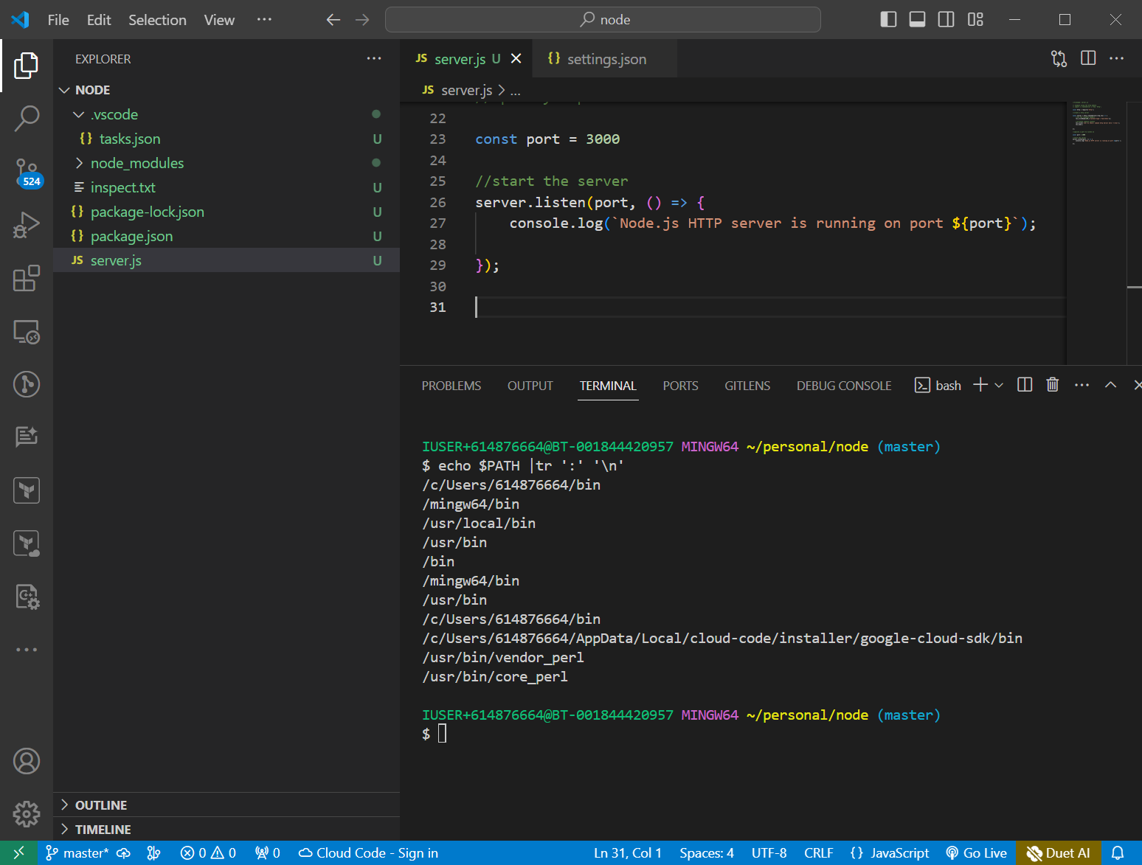The height and width of the screenshot is (865, 1142).
Task: Open Remote Explorer in activity bar
Action: tap(27, 332)
